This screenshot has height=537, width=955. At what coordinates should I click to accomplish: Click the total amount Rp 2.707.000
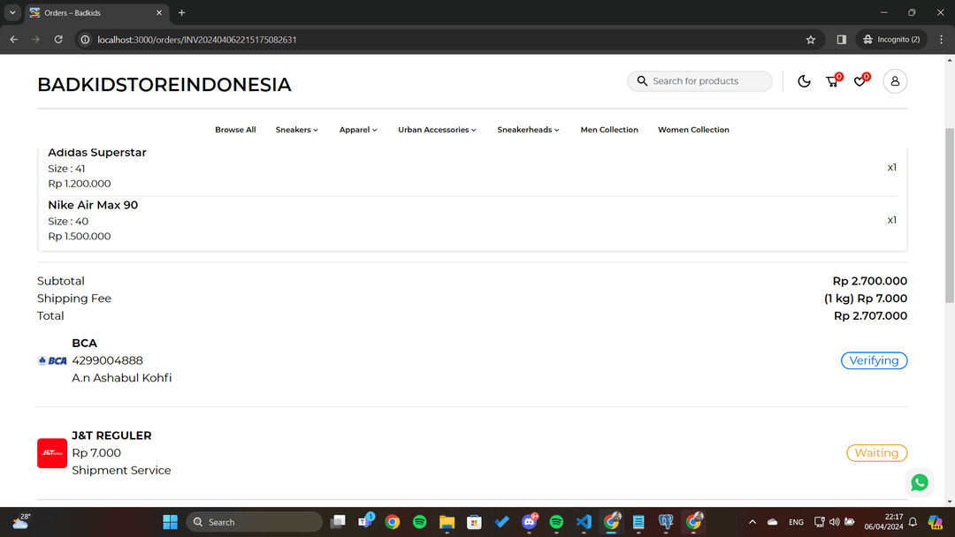(x=870, y=315)
